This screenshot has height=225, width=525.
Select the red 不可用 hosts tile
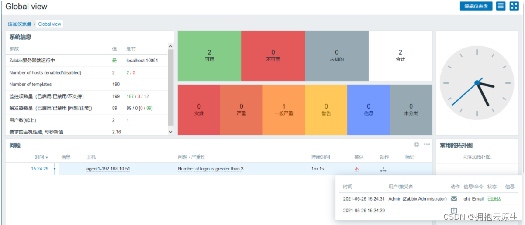coord(273,55)
